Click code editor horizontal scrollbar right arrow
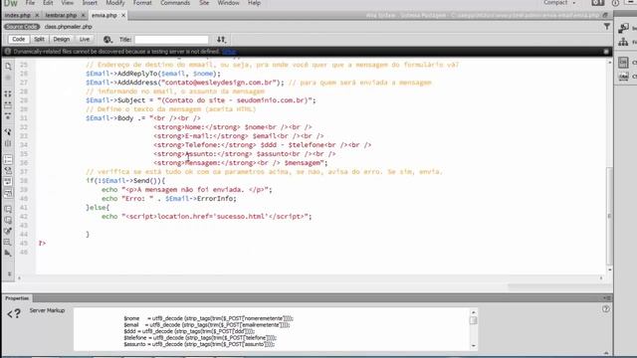This screenshot has width=637, height=358. click(x=601, y=278)
